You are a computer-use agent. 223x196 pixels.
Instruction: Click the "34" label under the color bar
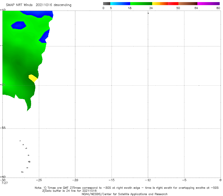[151, 8]
